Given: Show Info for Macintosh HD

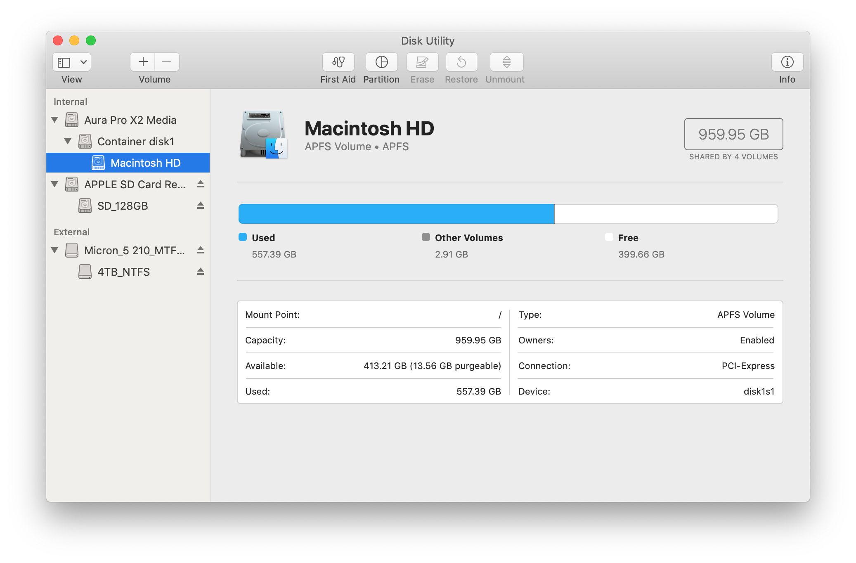Looking at the screenshot, I should (x=787, y=62).
